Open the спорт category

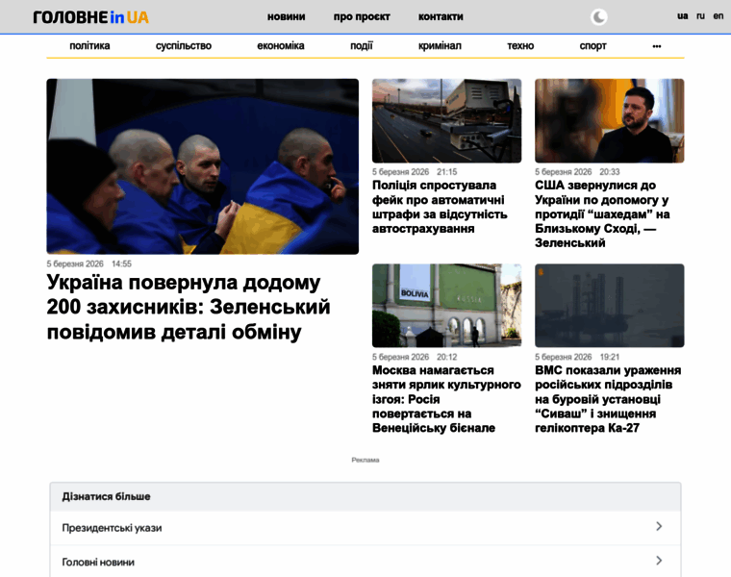click(592, 45)
